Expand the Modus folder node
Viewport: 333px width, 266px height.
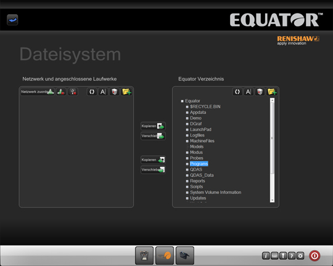coord(187,153)
